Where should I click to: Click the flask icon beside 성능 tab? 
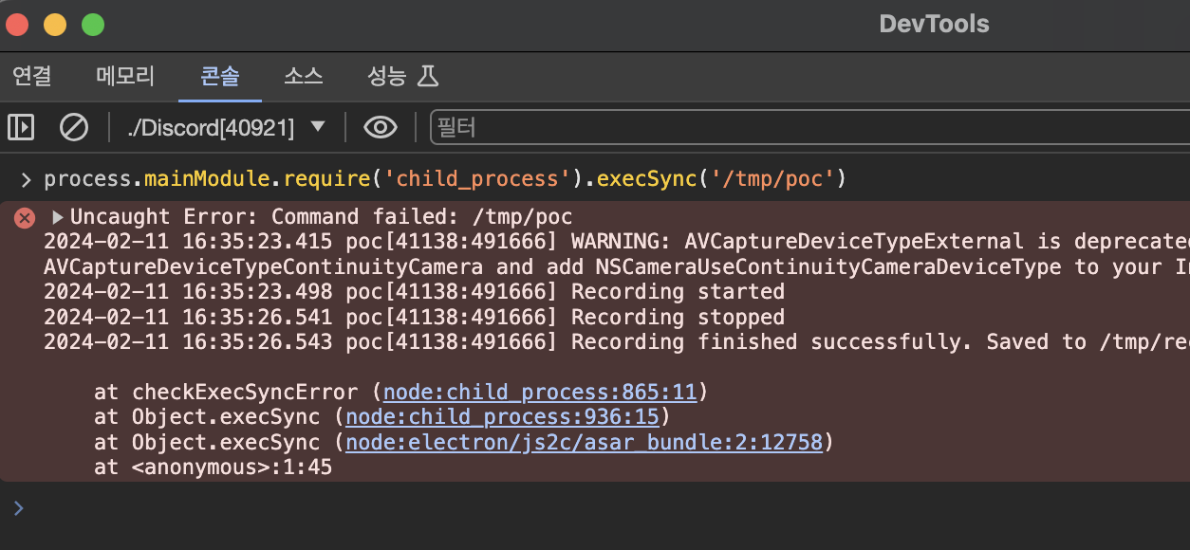tap(429, 77)
